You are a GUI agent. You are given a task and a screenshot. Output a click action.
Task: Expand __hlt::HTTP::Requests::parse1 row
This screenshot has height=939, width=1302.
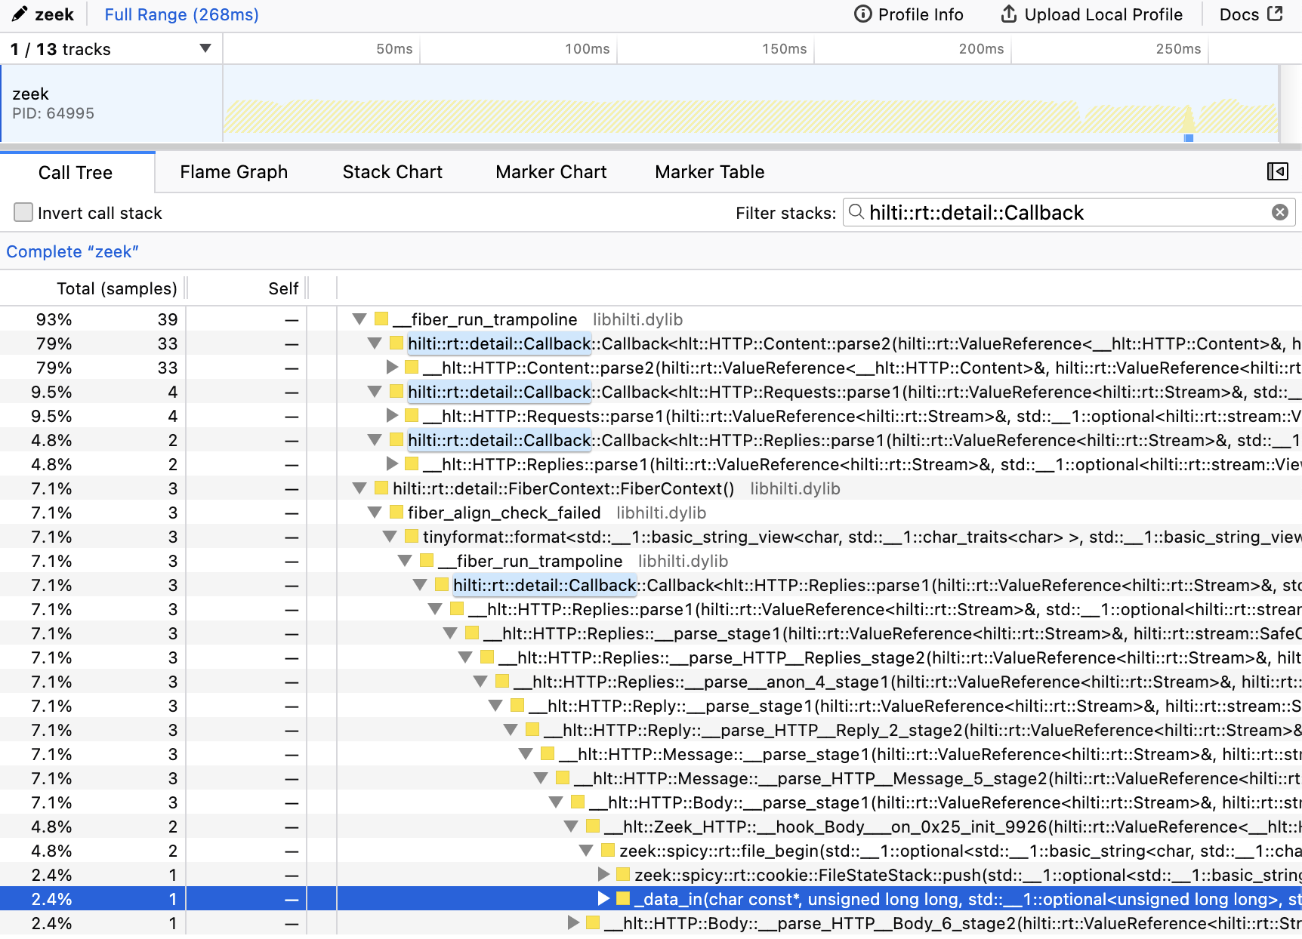tap(391, 416)
